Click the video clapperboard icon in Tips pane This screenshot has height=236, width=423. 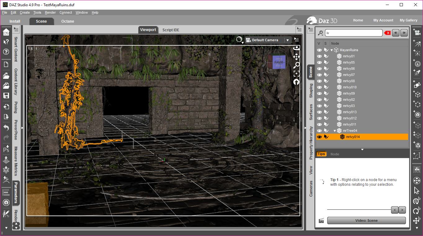[321, 221]
